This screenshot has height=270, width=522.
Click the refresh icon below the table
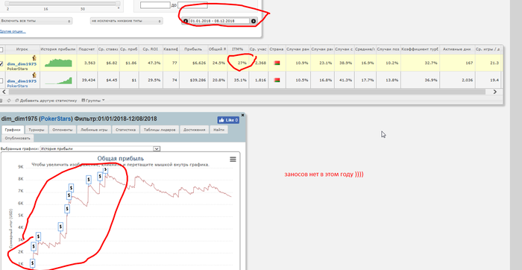coord(9,100)
